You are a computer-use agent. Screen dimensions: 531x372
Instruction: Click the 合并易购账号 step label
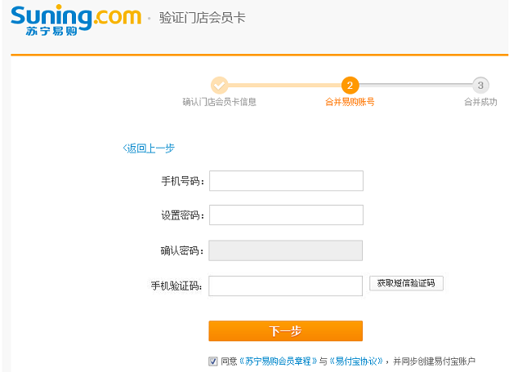tap(350, 102)
